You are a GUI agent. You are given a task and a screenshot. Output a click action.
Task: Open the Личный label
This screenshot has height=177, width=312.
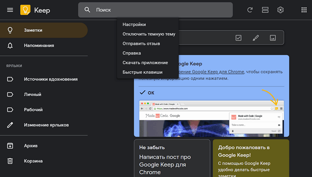pos(44,94)
